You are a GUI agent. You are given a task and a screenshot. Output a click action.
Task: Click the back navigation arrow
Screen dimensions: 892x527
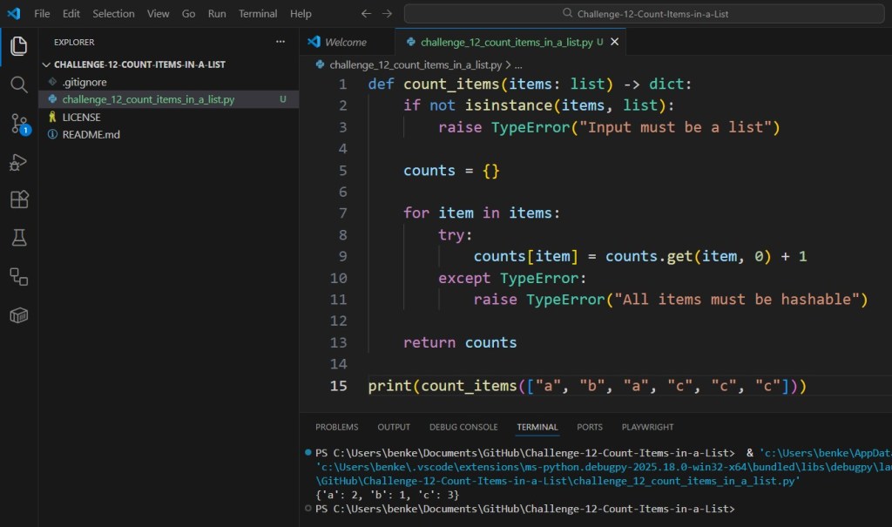tap(366, 13)
